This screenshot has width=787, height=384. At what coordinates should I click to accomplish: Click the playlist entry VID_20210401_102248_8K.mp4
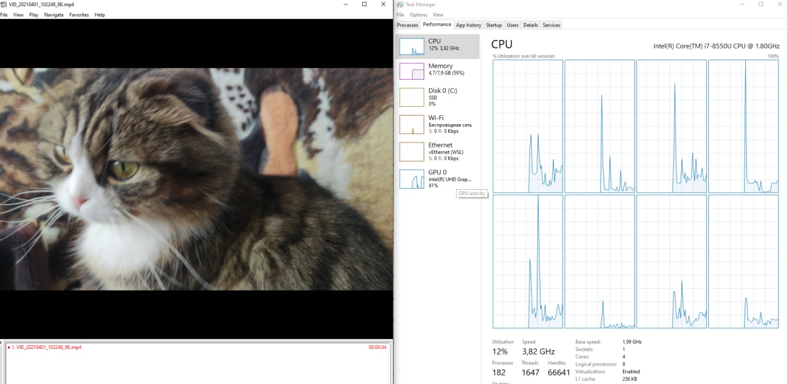coord(47,347)
